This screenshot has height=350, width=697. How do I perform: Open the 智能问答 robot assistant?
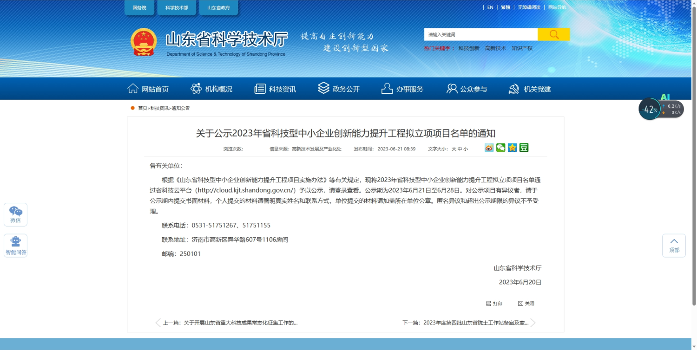(16, 246)
